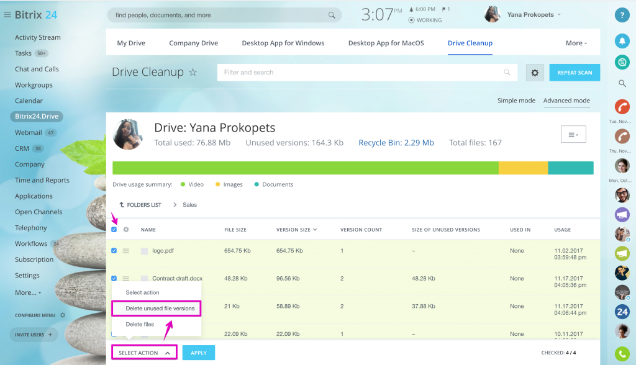The image size is (636, 365).
Task: Click the logo.pdf file type icon
Action: pyautogui.click(x=144, y=251)
